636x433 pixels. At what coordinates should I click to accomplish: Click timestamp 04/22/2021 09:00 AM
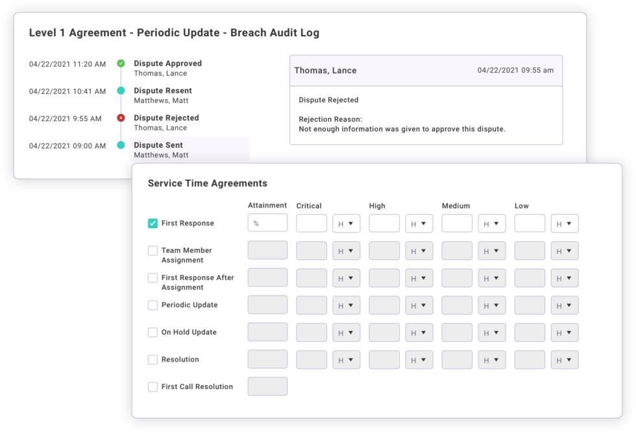pos(67,145)
